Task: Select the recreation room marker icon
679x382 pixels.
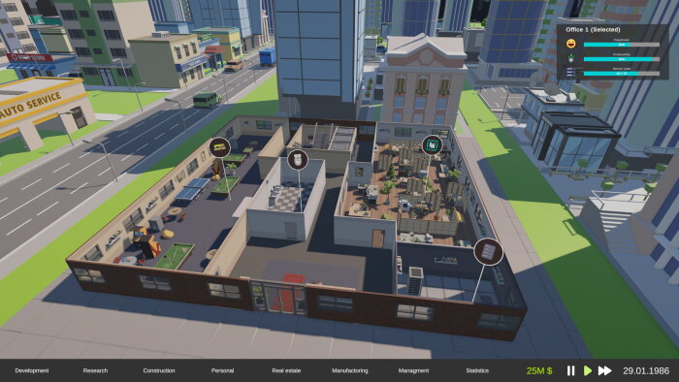Action: 219,147
